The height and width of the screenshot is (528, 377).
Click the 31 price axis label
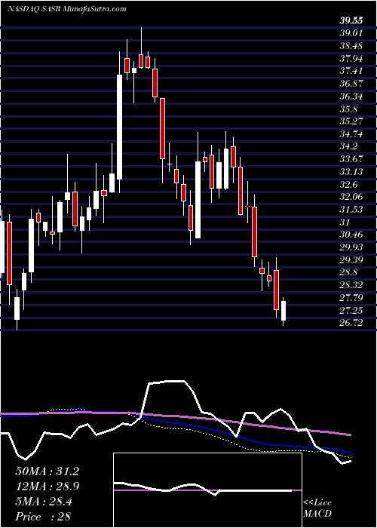pos(345,222)
